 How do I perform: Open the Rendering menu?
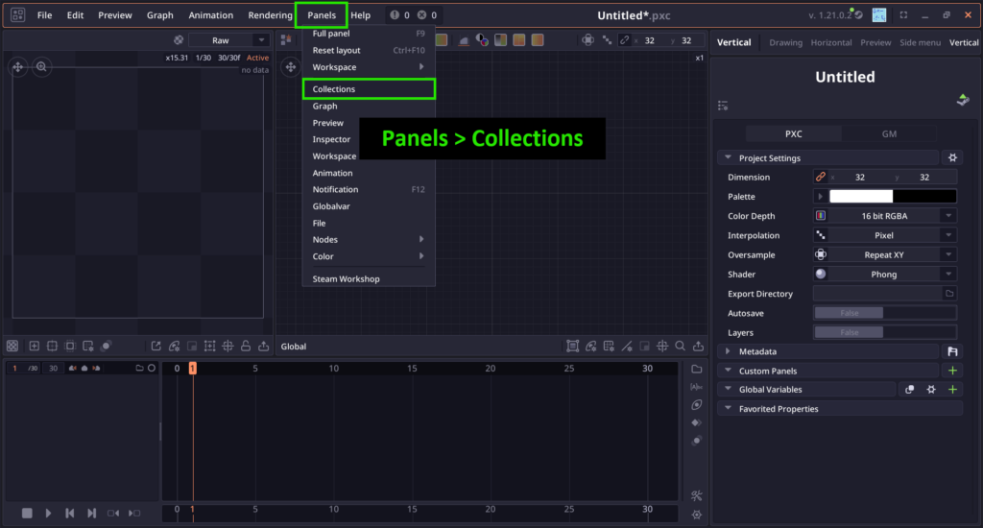tap(270, 15)
